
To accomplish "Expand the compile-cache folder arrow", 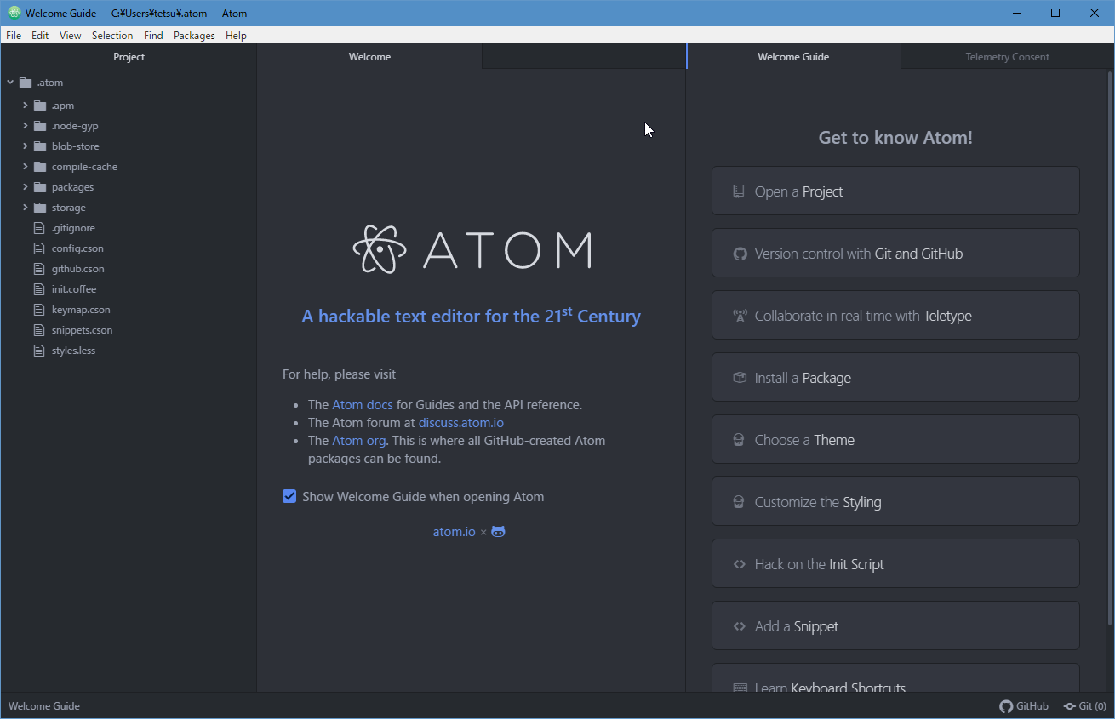I will (x=26, y=167).
